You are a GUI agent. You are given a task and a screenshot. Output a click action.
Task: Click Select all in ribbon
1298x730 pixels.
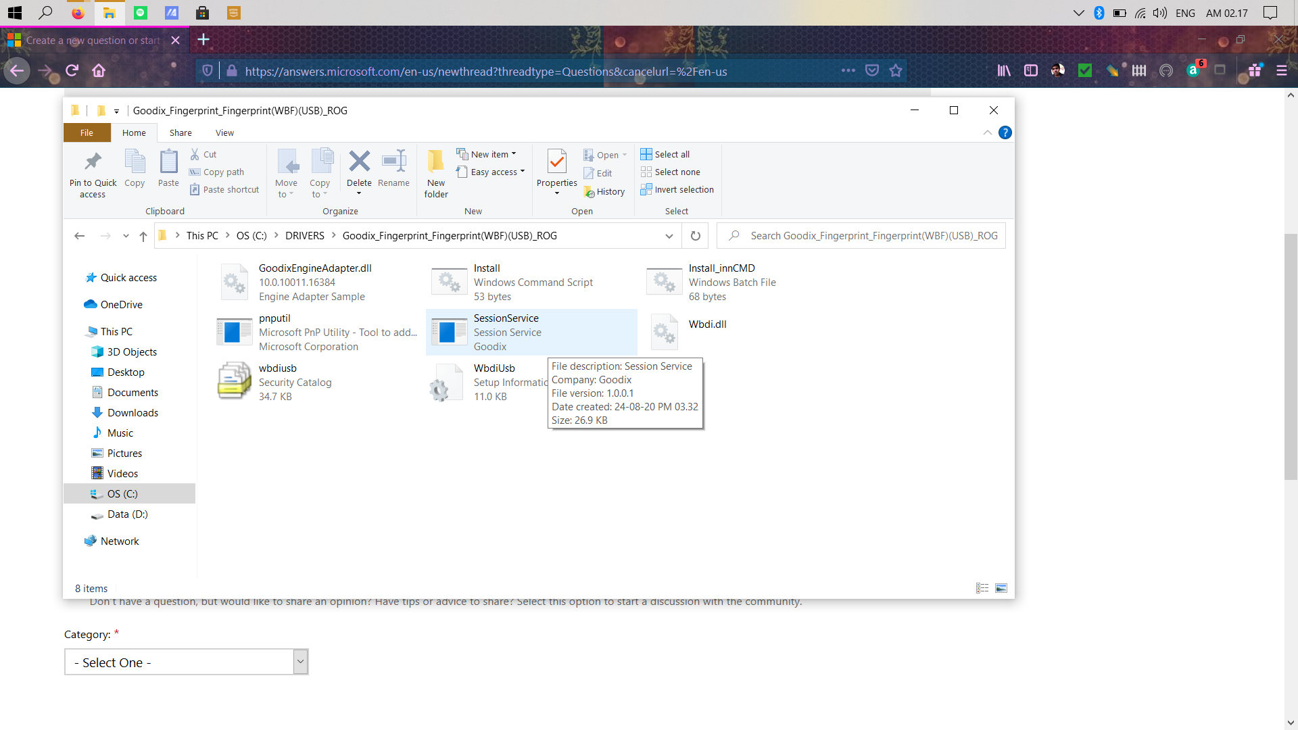pyautogui.click(x=665, y=155)
